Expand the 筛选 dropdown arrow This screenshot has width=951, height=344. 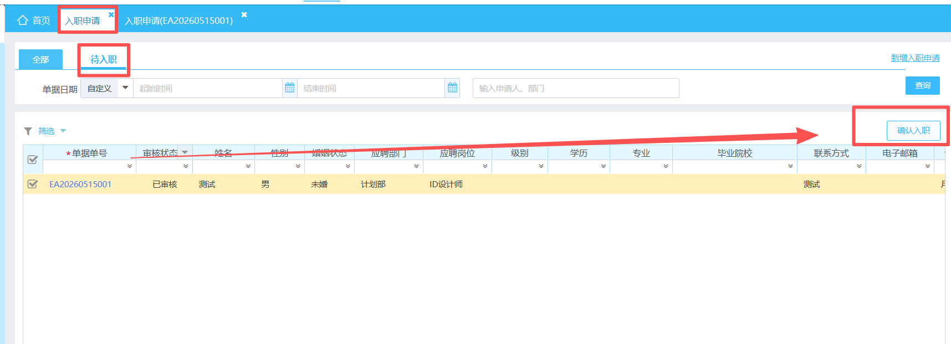[63, 131]
